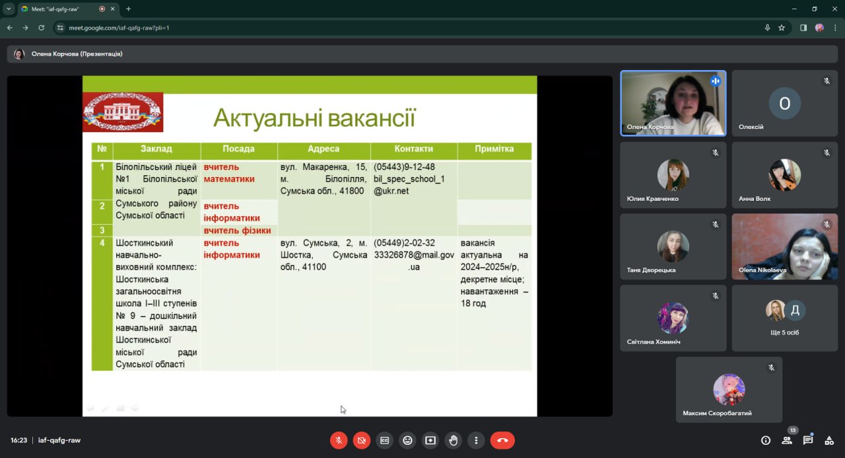
Task: Click the recording indicator on the Meet tab
Action: (102, 9)
